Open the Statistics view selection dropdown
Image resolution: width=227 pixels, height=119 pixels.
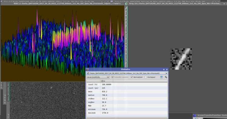pyautogui.click(x=166, y=73)
